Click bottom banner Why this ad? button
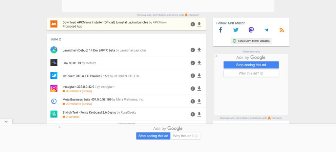The height and width of the screenshot is (152, 336). tap(185, 136)
